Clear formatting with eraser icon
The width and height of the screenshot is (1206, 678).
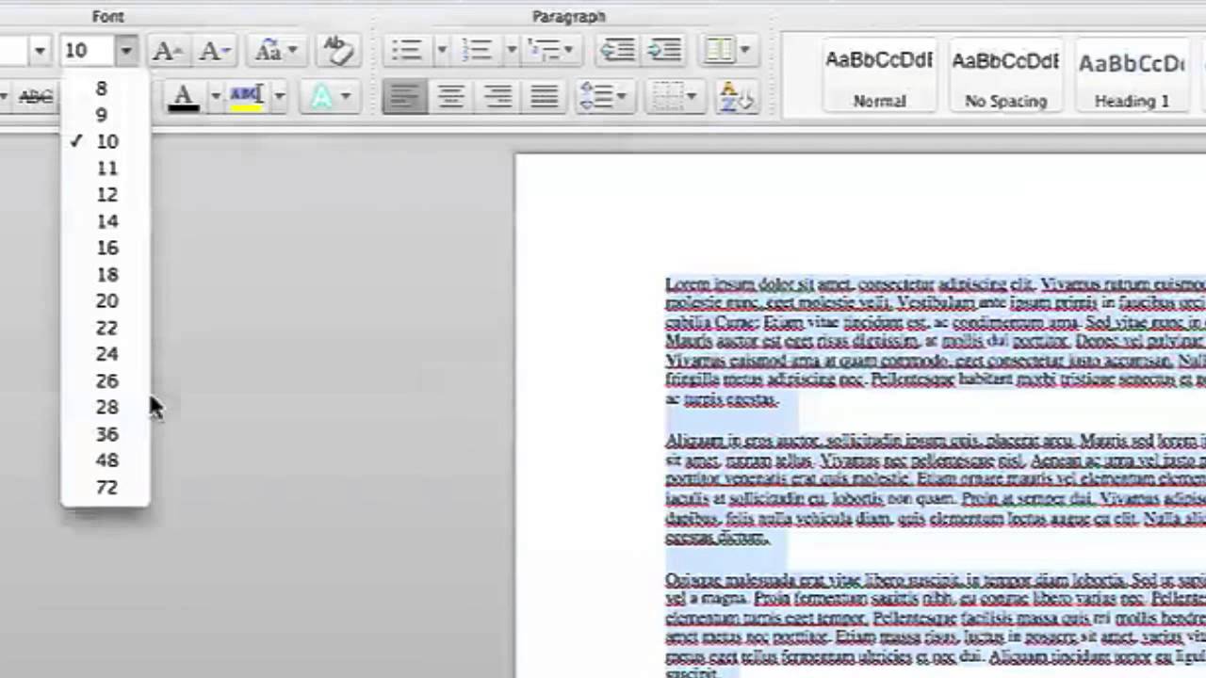pos(336,50)
